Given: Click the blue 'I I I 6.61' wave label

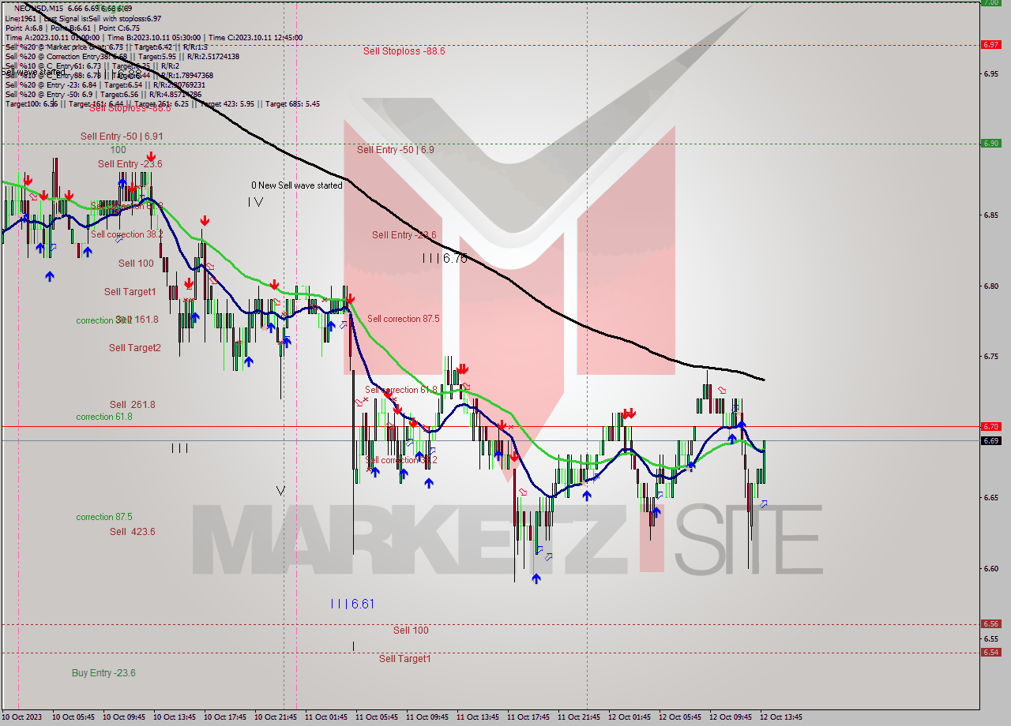Looking at the screenshot, I should [352, 604].
